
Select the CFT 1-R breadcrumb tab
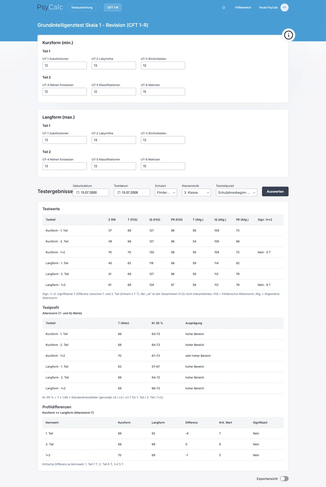tap(113, 8)
